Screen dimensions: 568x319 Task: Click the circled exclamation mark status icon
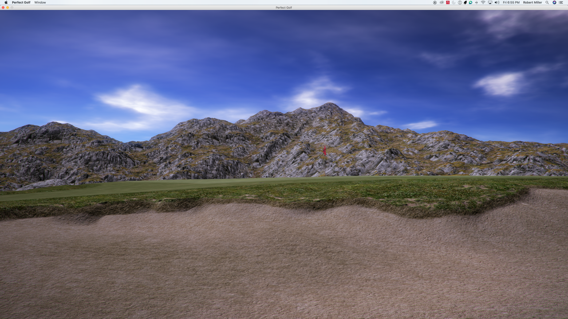[460, 2]
